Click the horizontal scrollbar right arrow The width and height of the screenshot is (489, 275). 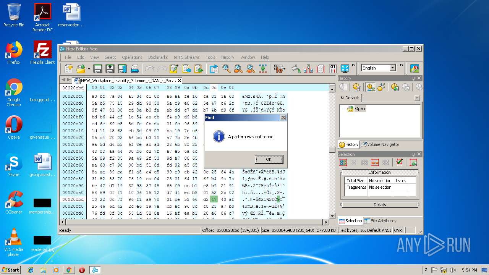326,222
